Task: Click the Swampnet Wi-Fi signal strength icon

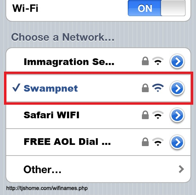Action: point(158,88)
